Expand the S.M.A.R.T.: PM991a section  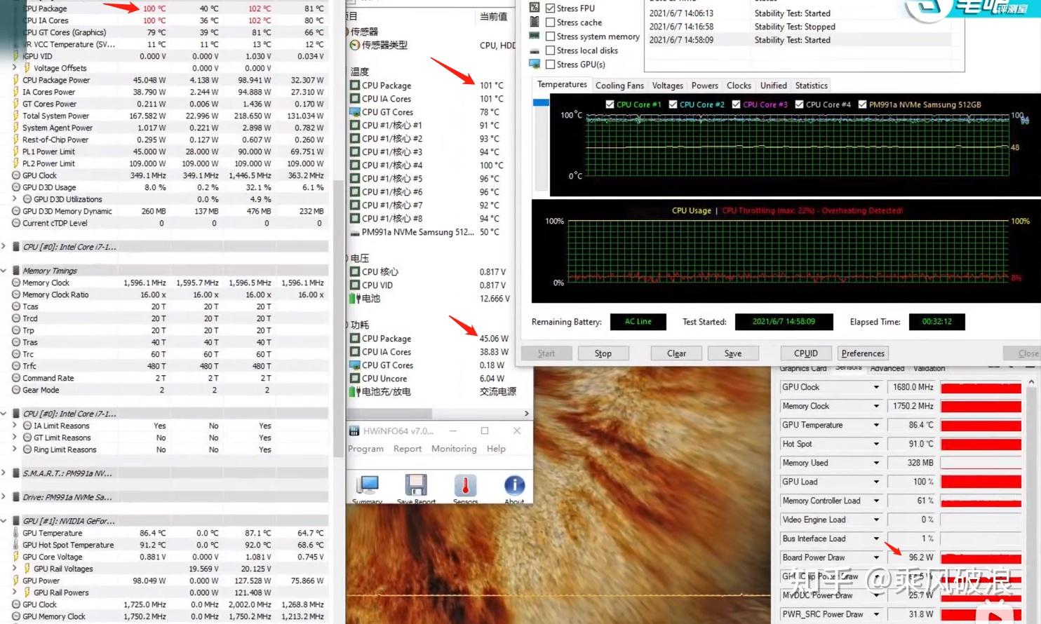[4, 473]
